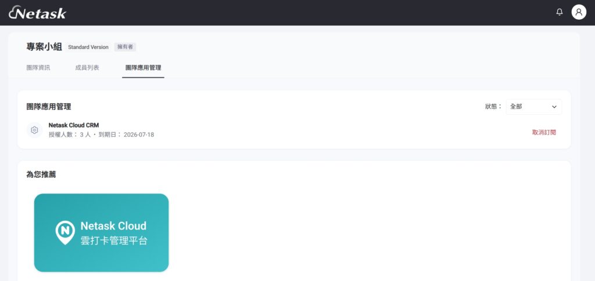Image resolution: width=595 pixels, height=281 pixels.
Task: Click the 授權人數 3 人 license info text
Action: click(x=70, y=134)
